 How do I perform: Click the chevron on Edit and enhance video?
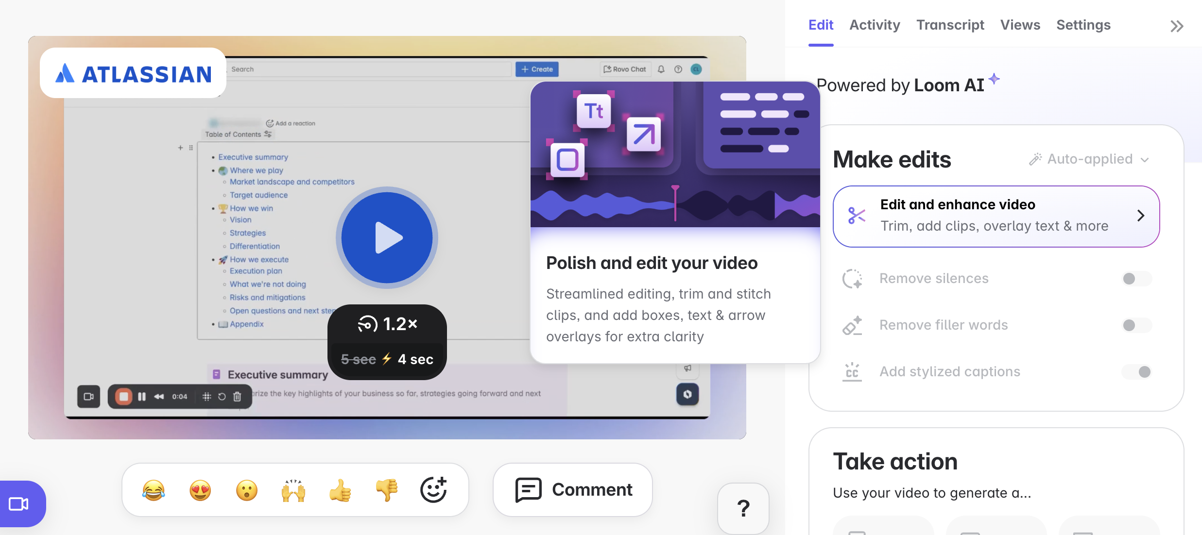[x=1140, y=216]
